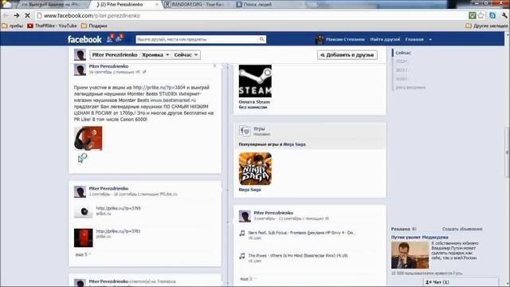Open Ninja Saga caption link
This screenshot has width=510, height=287.
[x=249, y=190]
